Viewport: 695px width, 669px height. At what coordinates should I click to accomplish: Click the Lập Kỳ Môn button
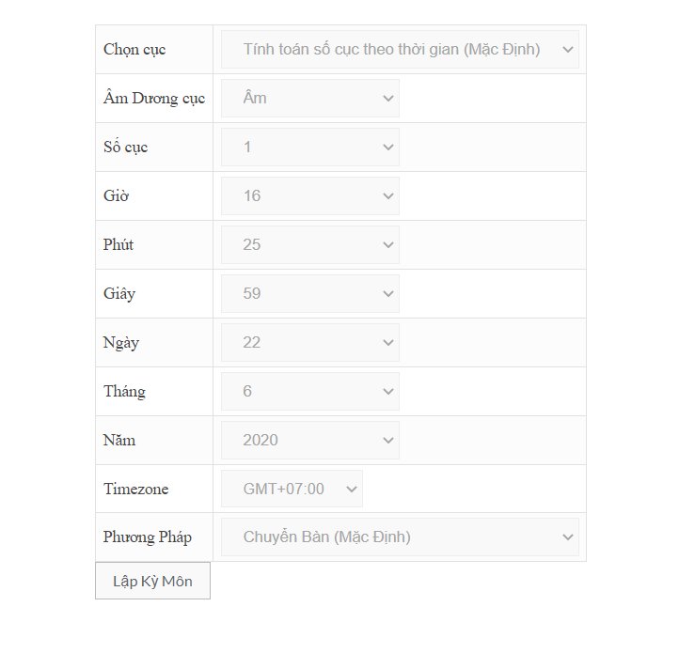click(x=152, y=581)
